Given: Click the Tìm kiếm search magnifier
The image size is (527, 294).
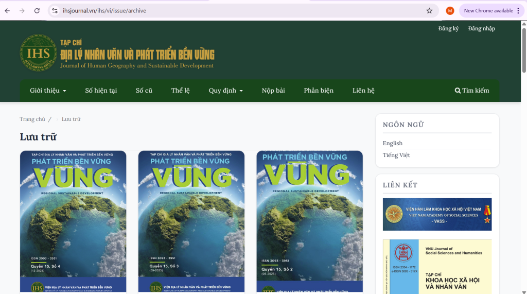Looking at the screenshot, I should click(x=458, y=91).
